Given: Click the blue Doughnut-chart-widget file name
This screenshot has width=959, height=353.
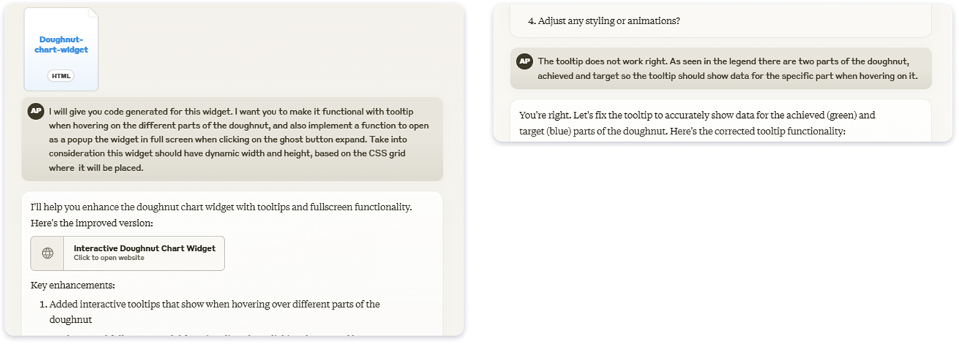Looking at the screenshot, I should [61, 45].
